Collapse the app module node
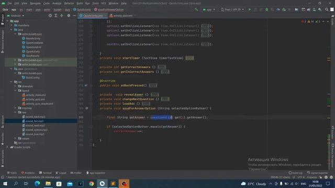This screenshot has height=188, width=335. pos(7,21)
